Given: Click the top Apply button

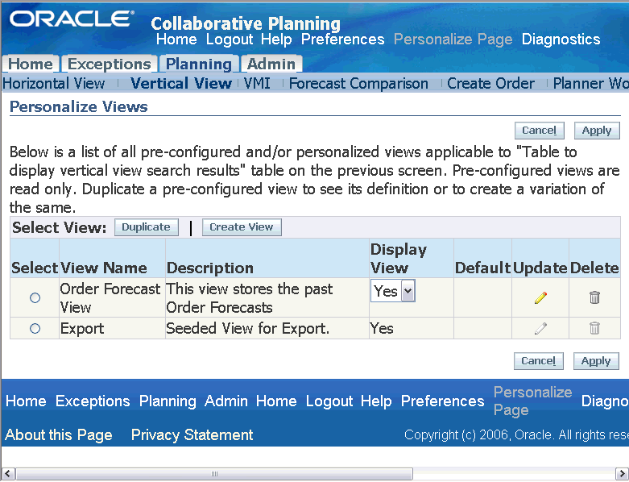Looking at the screenshot, I should pos(597,131).
